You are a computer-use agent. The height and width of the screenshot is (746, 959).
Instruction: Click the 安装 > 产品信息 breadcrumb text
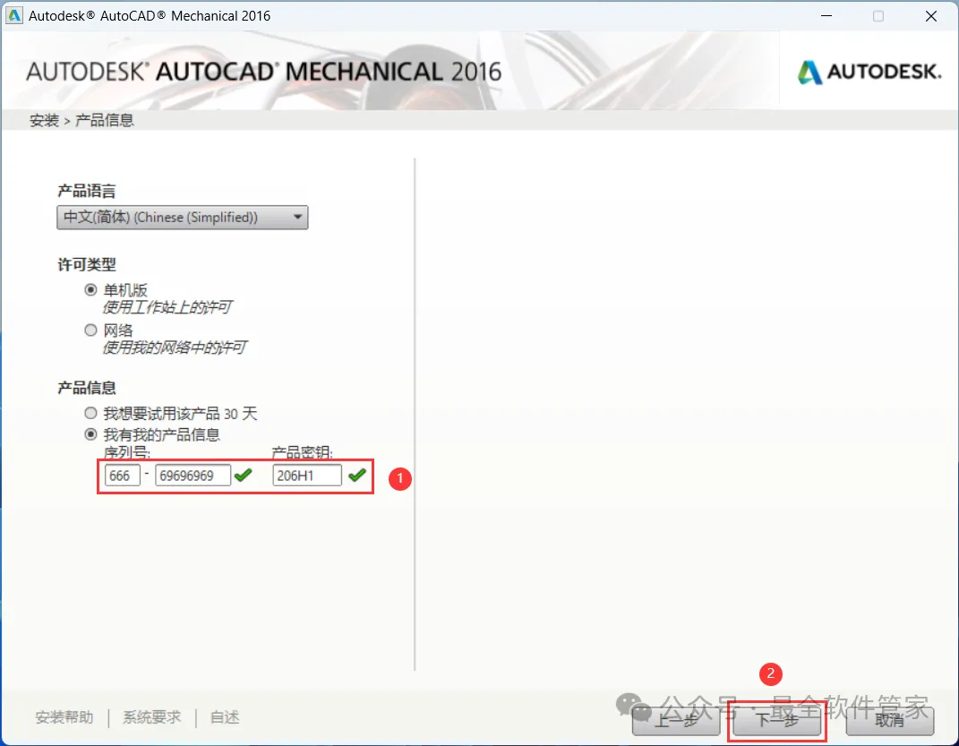81,121
